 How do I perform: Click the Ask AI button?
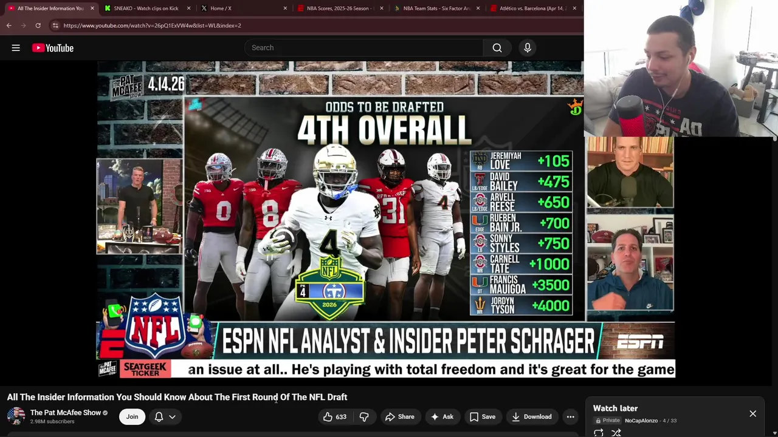[x=442, y=417]
